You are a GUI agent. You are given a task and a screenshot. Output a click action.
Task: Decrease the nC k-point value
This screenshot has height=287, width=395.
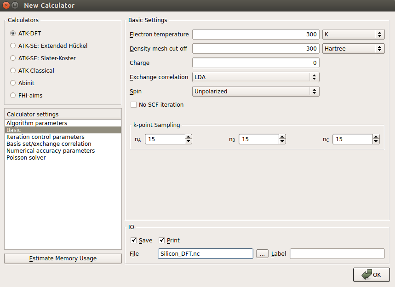point(376,142)
